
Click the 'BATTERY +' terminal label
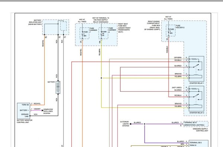click(x=24, y=110)
